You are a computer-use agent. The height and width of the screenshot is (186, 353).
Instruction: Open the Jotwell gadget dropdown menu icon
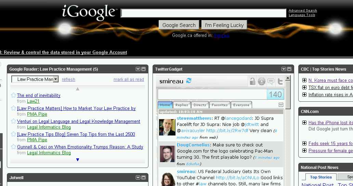[138, 177]
